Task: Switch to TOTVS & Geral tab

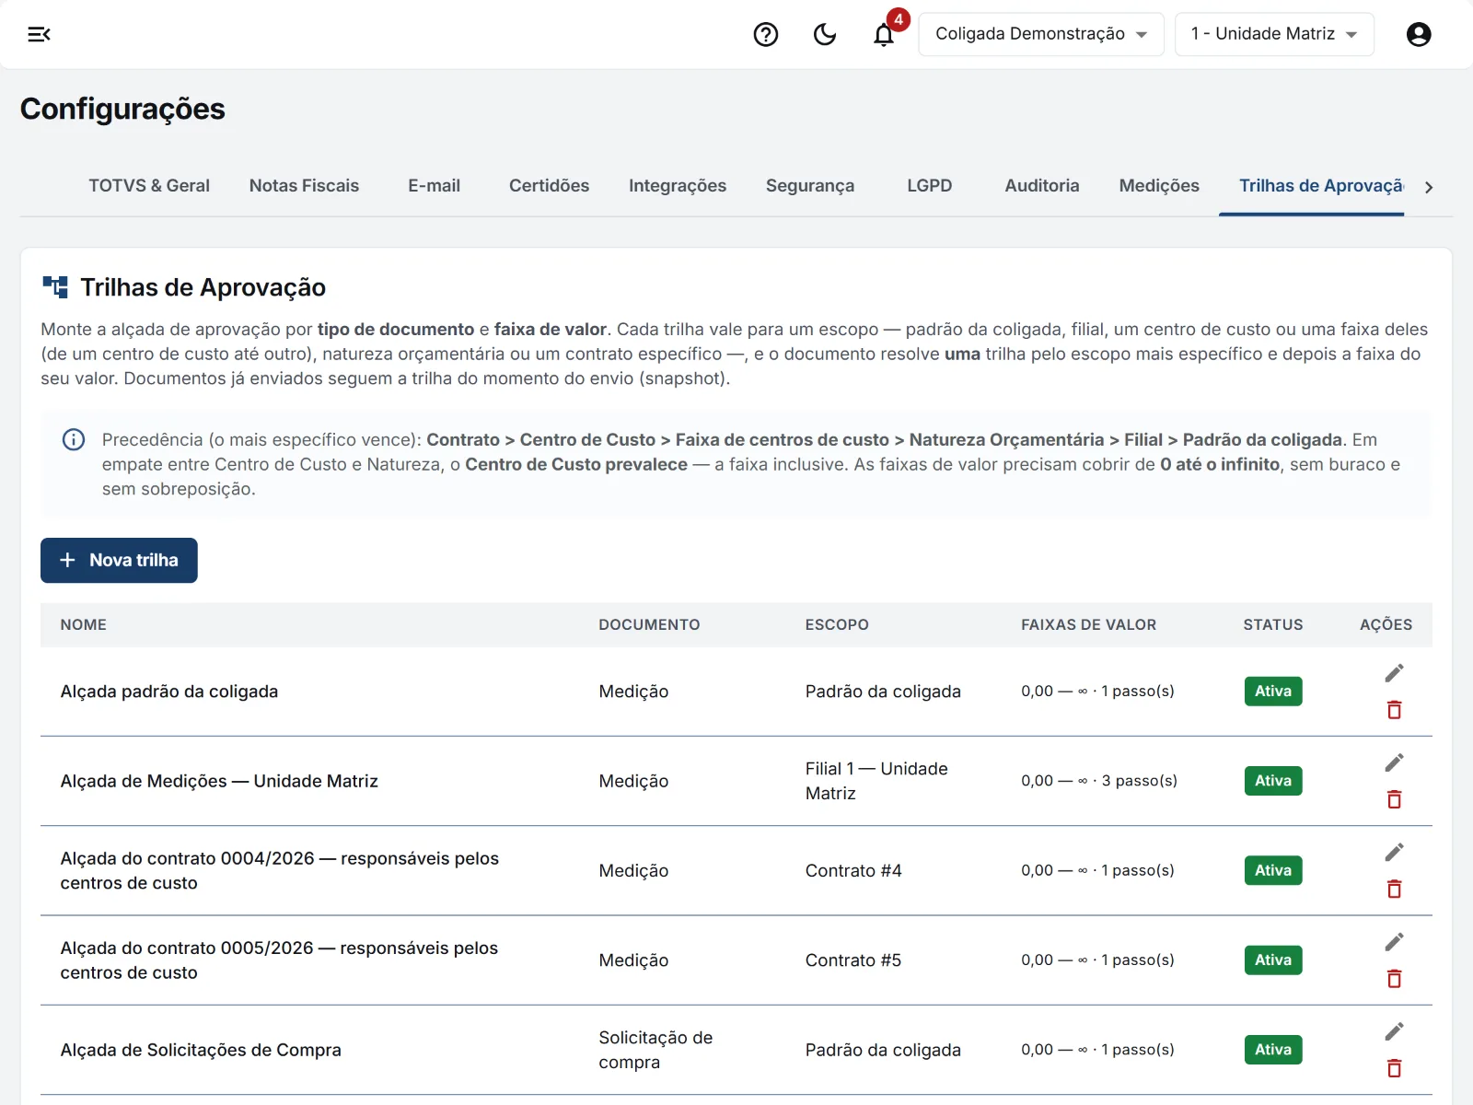Action: [149, 186]
